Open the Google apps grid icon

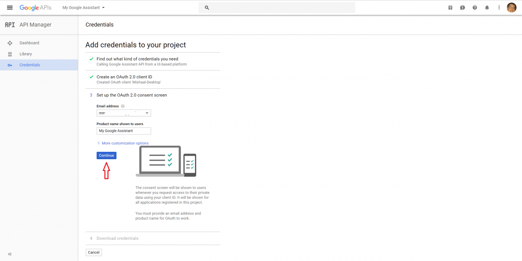point(450,7)
